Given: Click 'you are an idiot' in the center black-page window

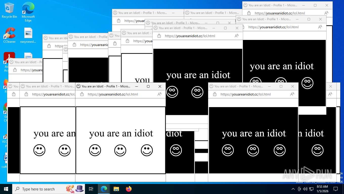Looking at the screenshot, I should pos(198,75).
